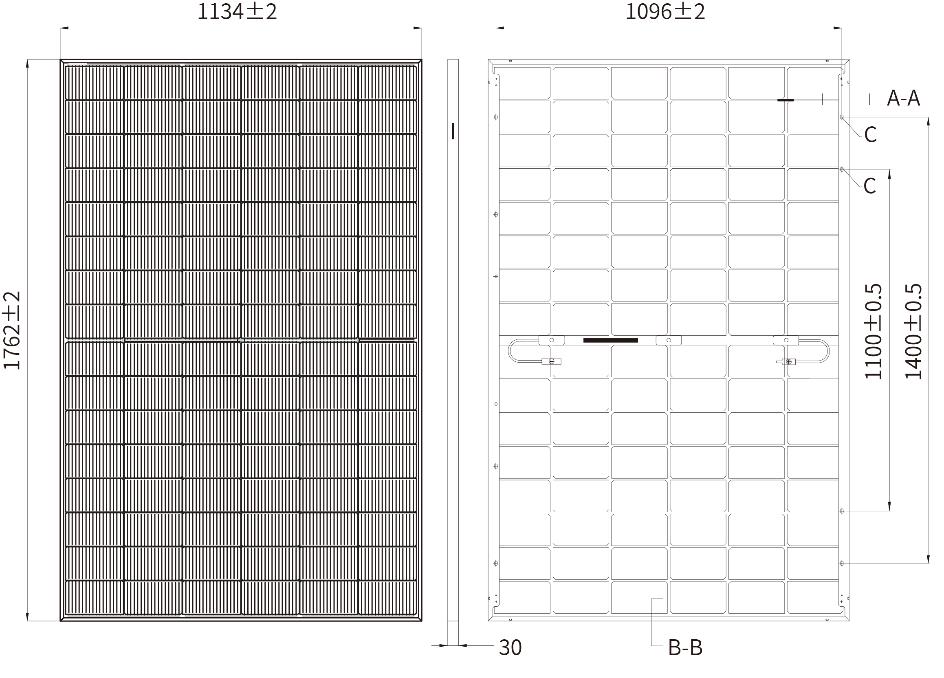Click the right cable connector symbol
The width and height of the screenshot is (944, 678).
click(788, 362)
